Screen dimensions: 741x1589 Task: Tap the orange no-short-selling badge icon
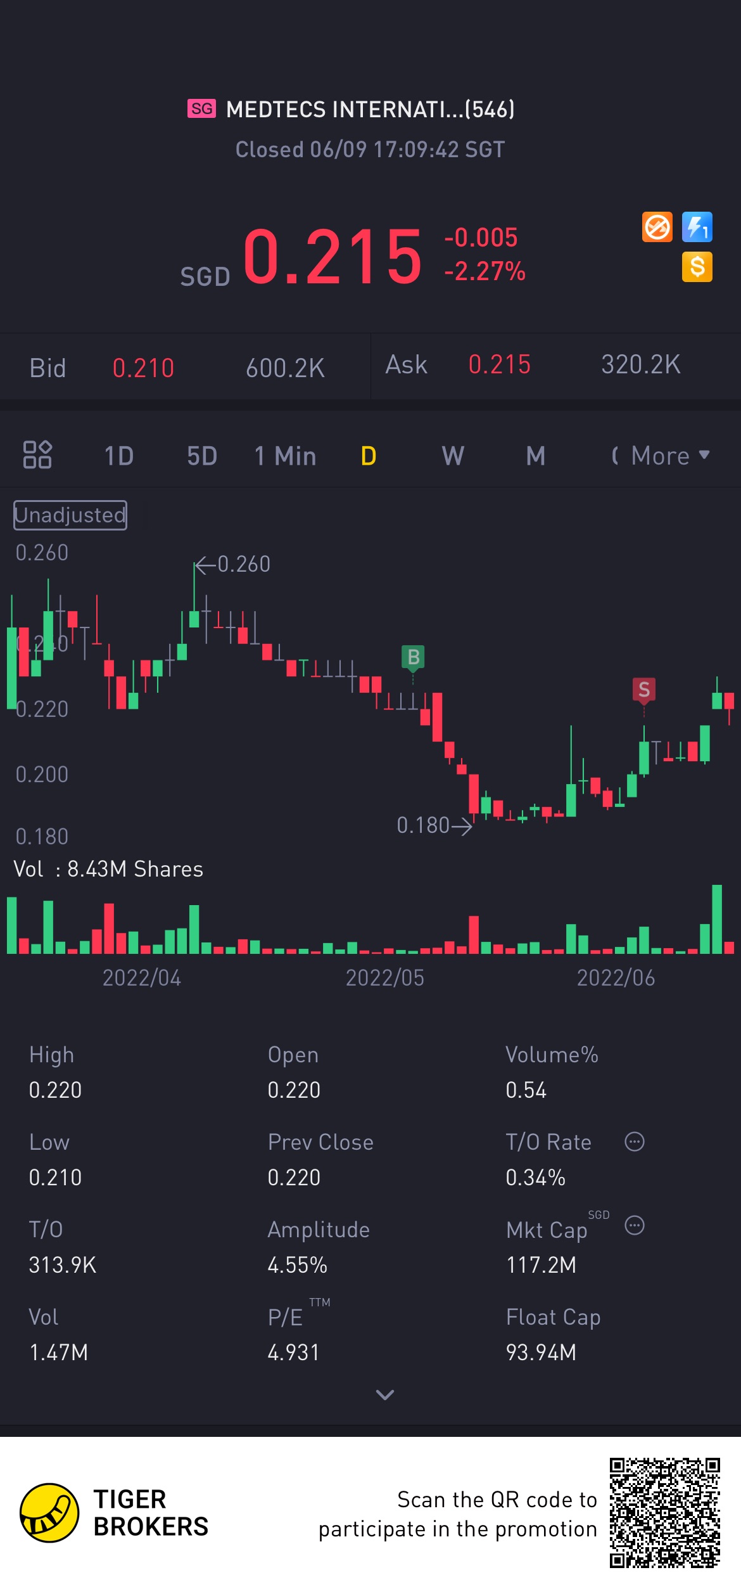pos(657,227)
